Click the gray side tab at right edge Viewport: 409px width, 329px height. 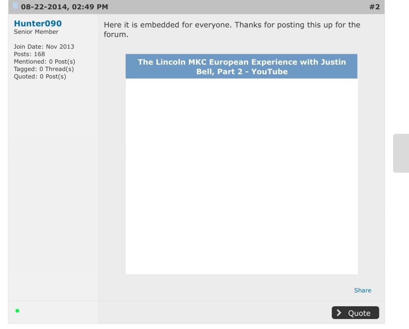coord(401,153)
